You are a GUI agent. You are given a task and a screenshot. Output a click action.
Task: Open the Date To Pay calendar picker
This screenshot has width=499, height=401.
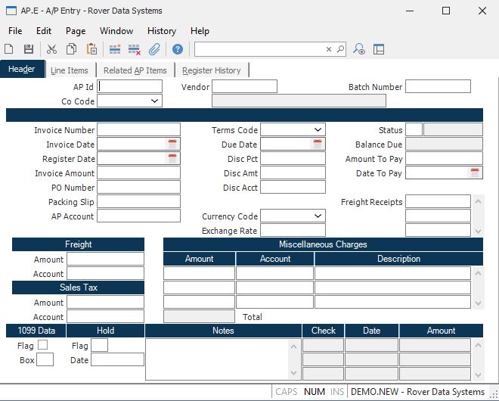click(x=475, y=173)
